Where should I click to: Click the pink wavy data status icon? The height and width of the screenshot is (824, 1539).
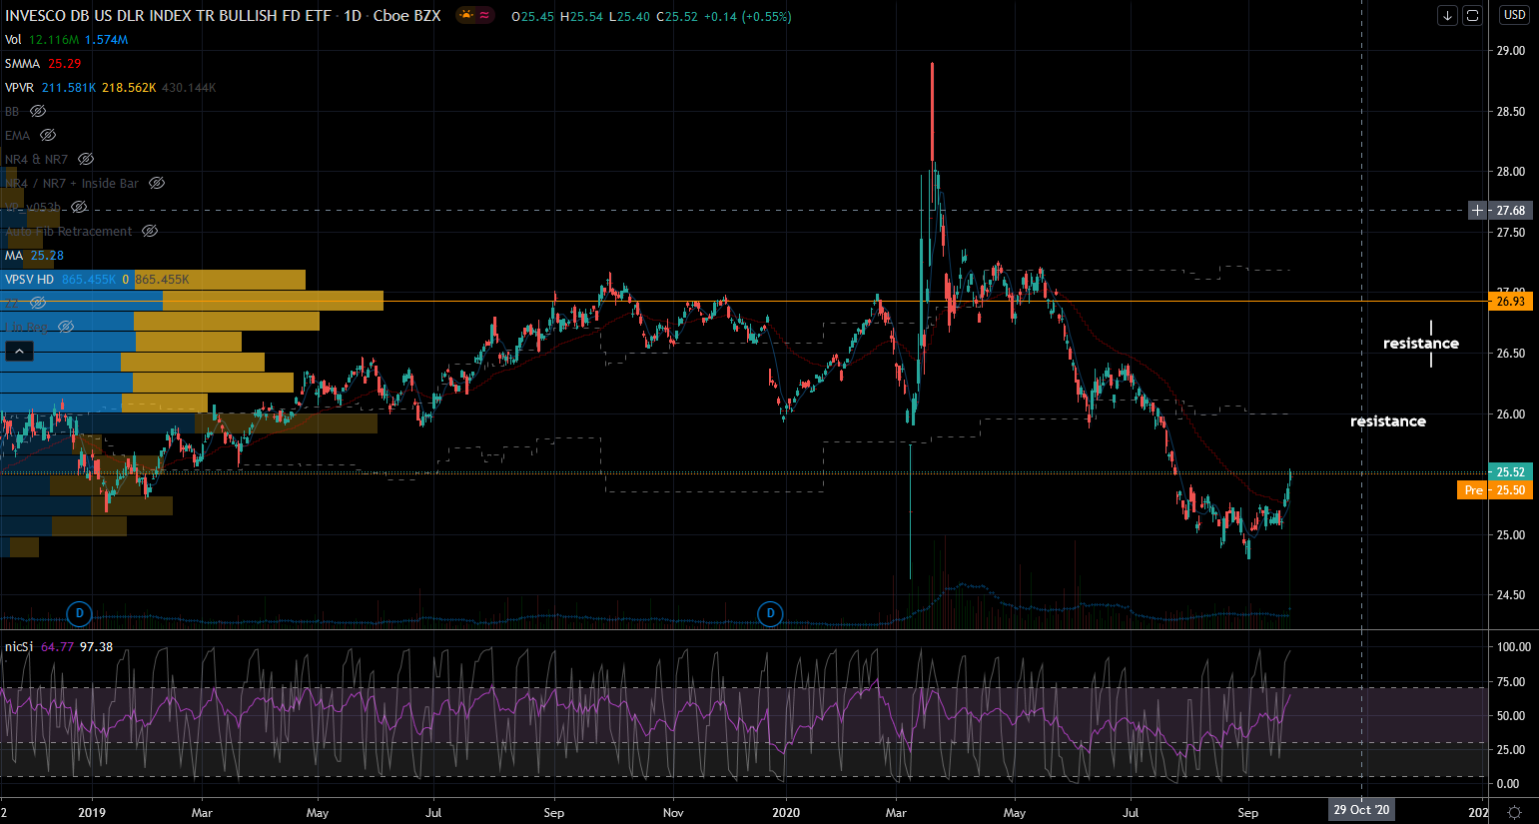point(484,15)
